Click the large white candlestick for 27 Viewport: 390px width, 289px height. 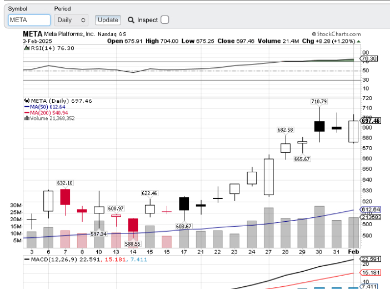pos(269,177)
